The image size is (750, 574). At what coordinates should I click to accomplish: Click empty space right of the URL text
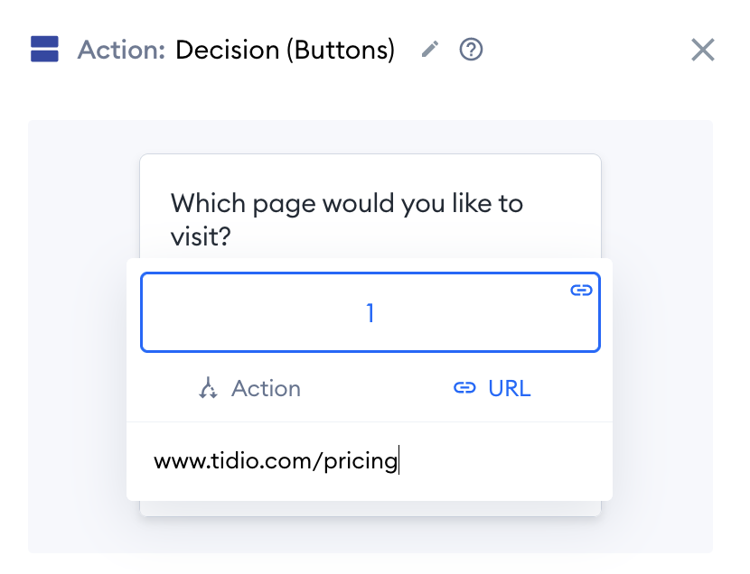point(502,461)
